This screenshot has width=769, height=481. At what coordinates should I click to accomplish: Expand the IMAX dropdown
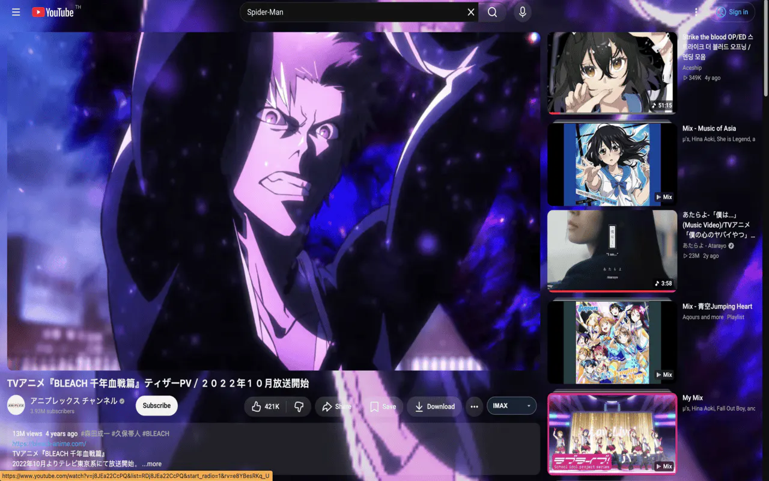point(511,406)
